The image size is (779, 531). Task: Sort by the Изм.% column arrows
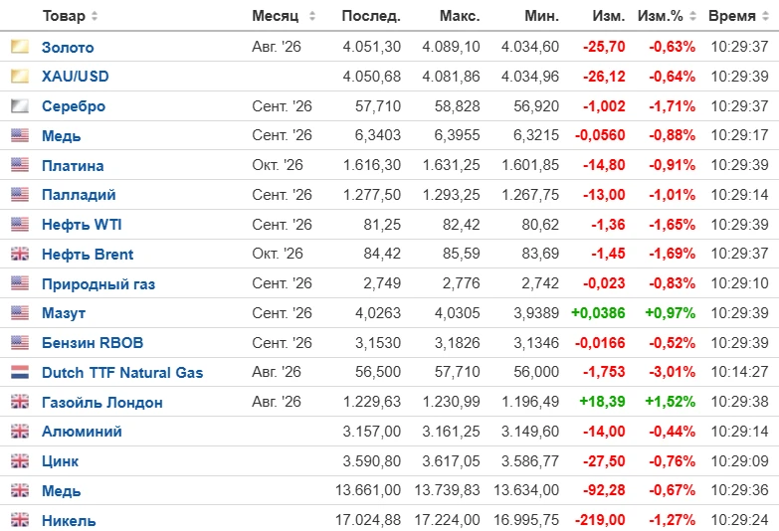click(693, 16)
